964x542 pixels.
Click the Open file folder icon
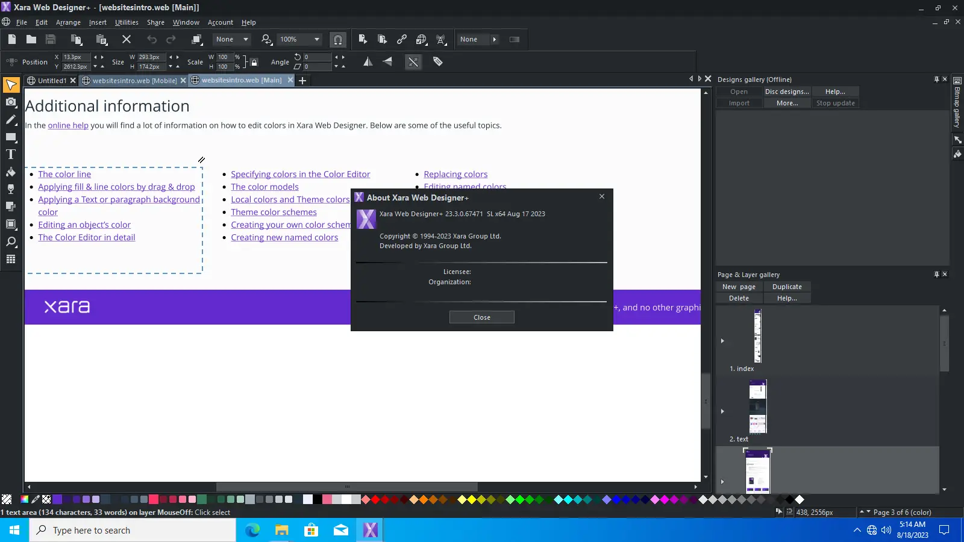point(31,40)
